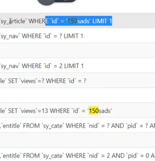Image resolution: width=155 pixels, height=161 pixels.
Task: Select the sy_cate WHERE nid = 2 AND pid = 0 row
Action: pos(77,155)
